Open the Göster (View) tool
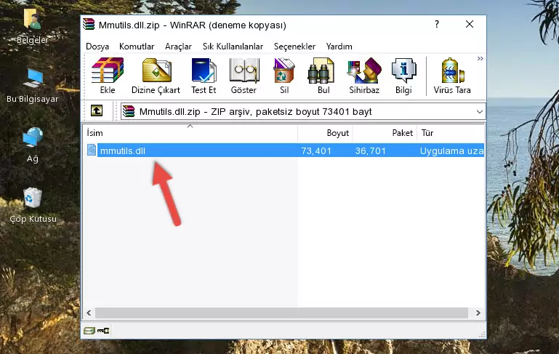 pyautogui.click(x=244, y=76)
